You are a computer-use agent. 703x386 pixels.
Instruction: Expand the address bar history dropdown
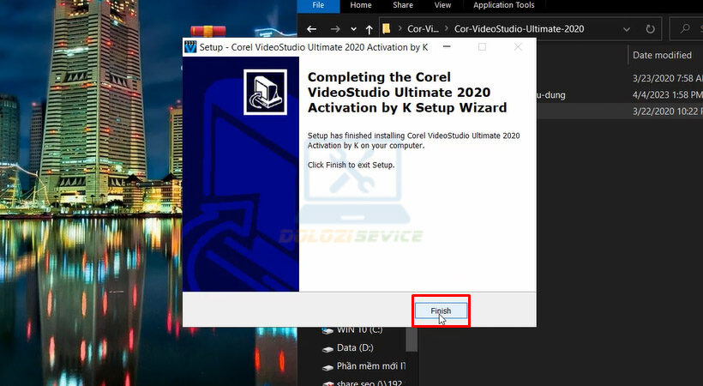pos(625,28)
